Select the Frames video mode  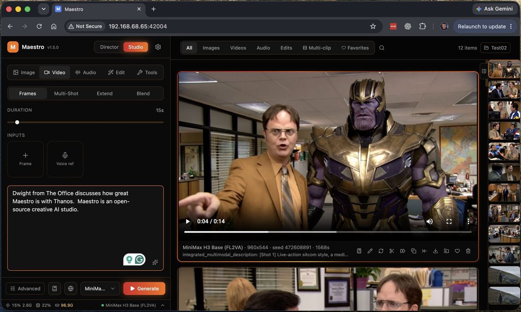[28, 93]
